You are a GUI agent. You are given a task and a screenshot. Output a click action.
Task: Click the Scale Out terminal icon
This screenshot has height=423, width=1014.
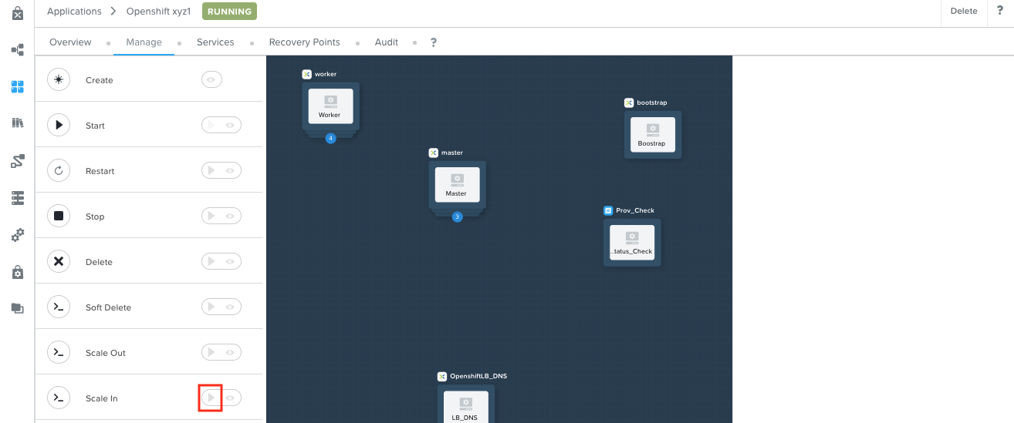pos(59,353)
